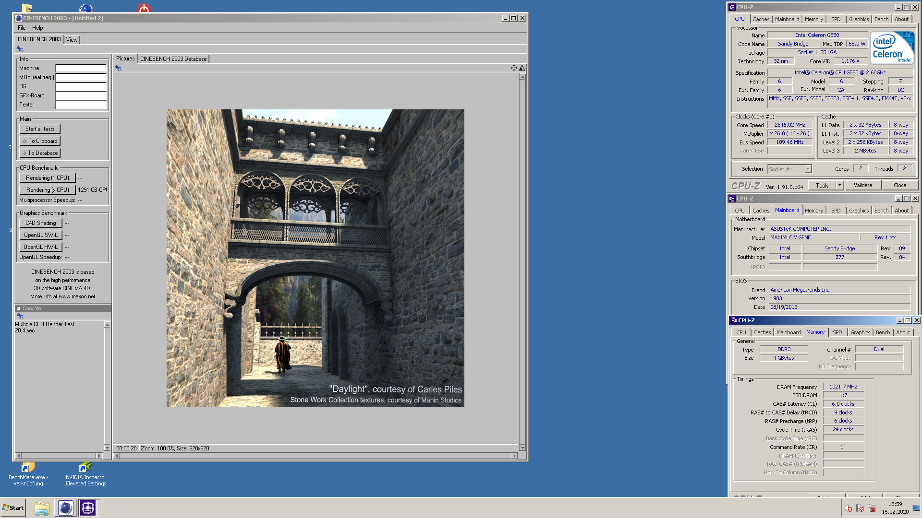Click the Cinebench taskbar icon
Screen dimensions: 922x518
pos(65,508)
